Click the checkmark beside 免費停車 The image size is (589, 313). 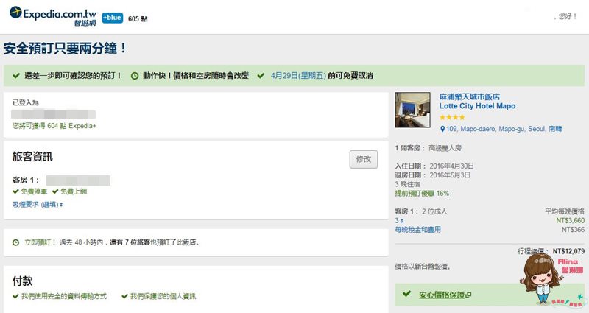[15, 191]
